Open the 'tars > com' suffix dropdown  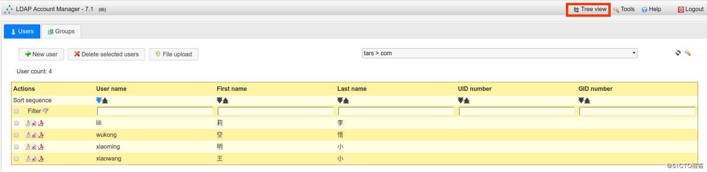click(499, 53)
